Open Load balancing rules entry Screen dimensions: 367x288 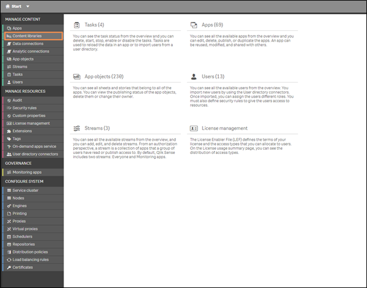(x=33, y=260)
